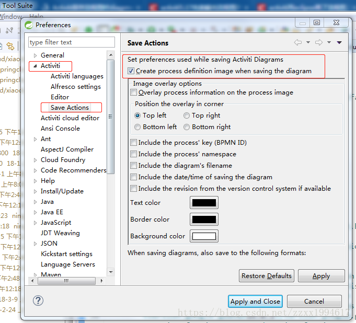Select Alfresco settings preference page
The width and height of the screenshot is (356, 323).
[76, 87]
